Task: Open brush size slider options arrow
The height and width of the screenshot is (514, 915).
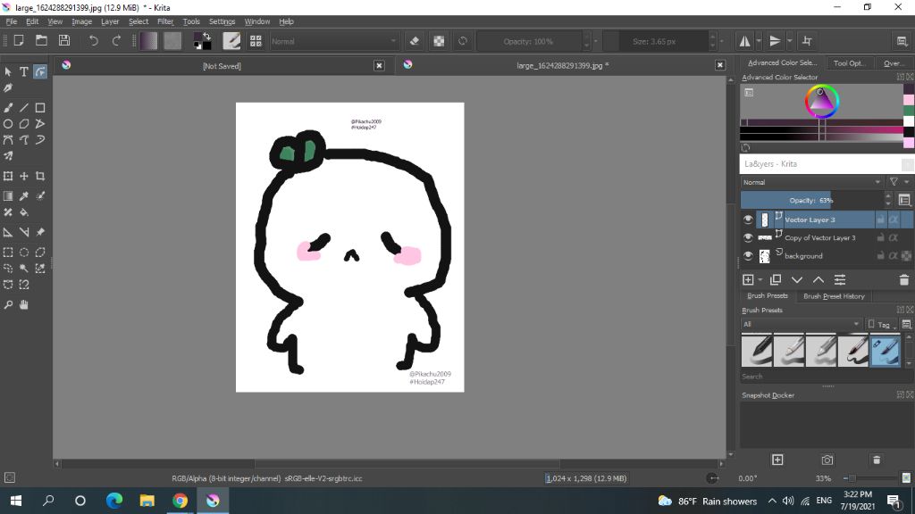Action: tap(722, 41)
